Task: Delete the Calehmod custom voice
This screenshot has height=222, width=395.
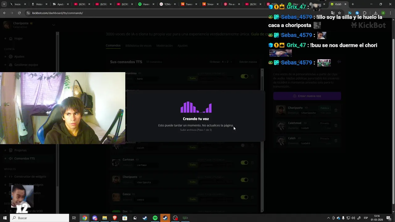Action: 336,125
